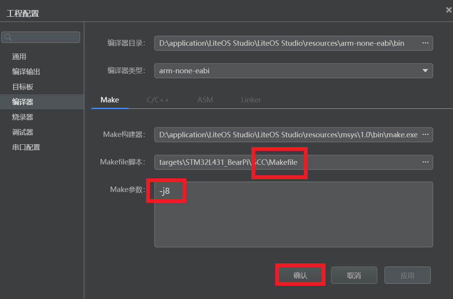The width and height of the screenshot is (453, 299).
Task: Select 烧录器 in the sidebar
Action: tap(42, 117)
